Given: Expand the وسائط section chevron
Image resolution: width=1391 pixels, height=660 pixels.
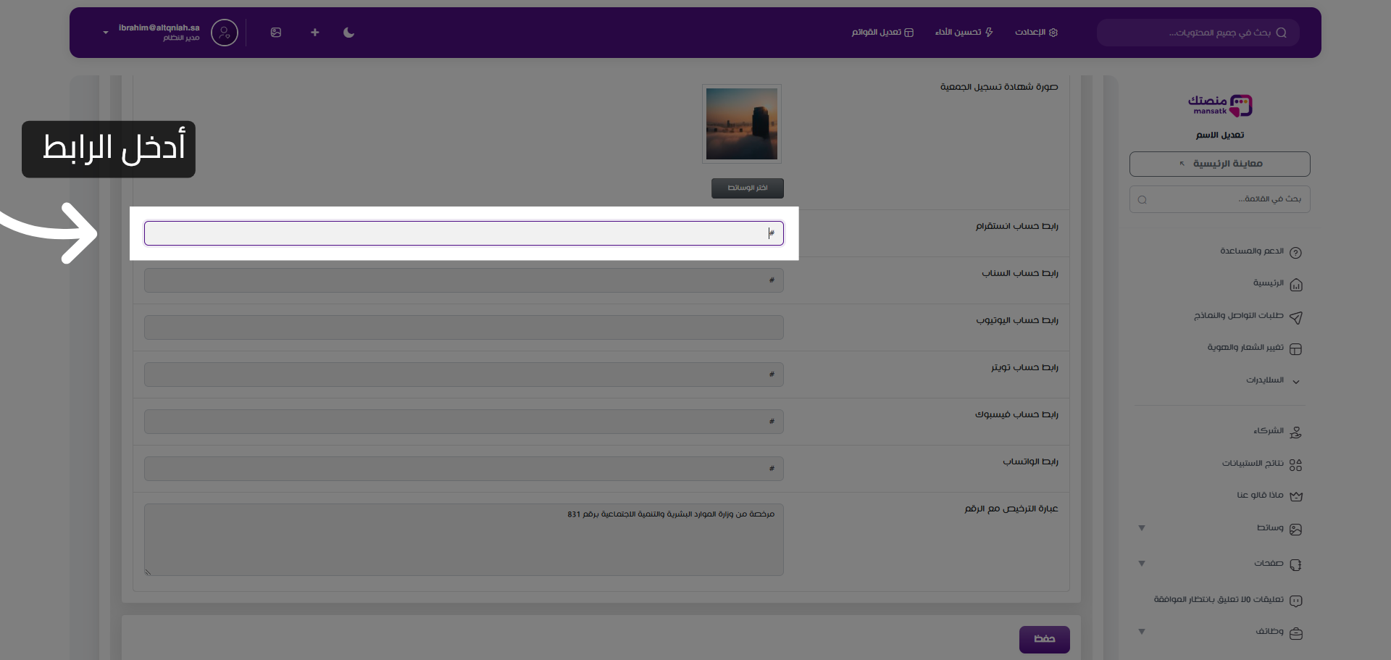Looking at the screenshot, I should (1142, 528).
